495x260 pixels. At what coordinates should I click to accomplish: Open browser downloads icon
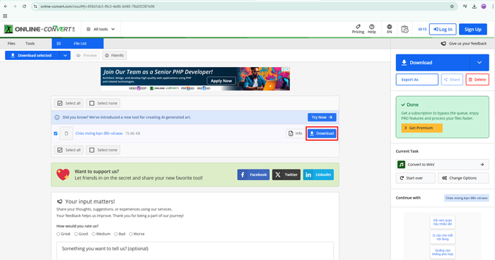coord(474,6)
